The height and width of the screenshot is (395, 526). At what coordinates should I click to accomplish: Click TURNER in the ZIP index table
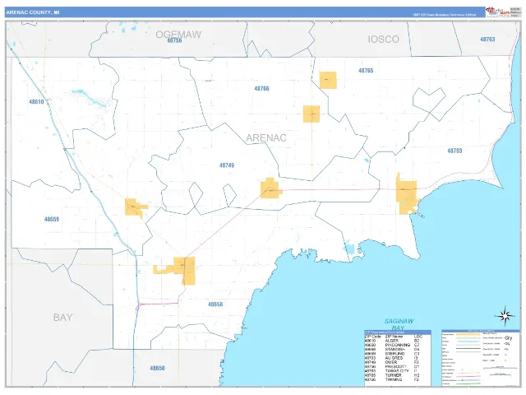tap(393, 375)
